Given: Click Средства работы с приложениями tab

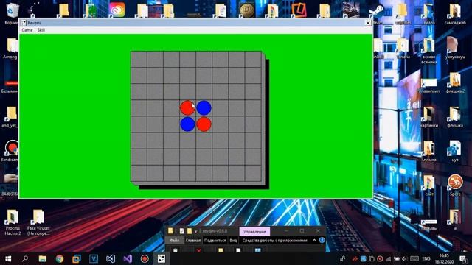Looking at the screenshot, I should [x=274, y=241].
